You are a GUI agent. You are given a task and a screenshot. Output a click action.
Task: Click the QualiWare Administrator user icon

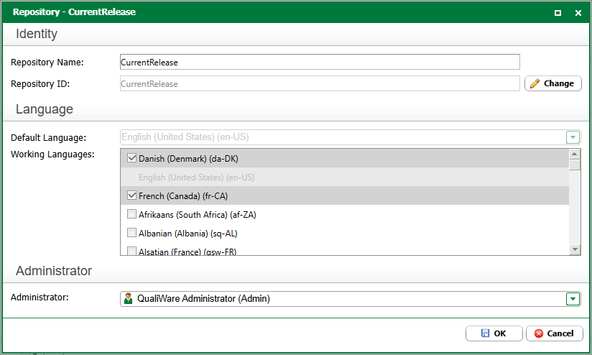pos(129,298)
